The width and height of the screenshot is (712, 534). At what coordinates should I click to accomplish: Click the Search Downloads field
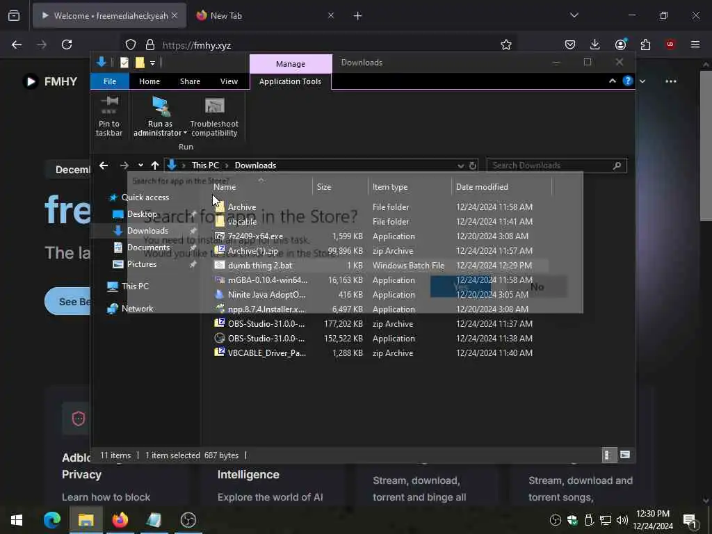[556, 165]
